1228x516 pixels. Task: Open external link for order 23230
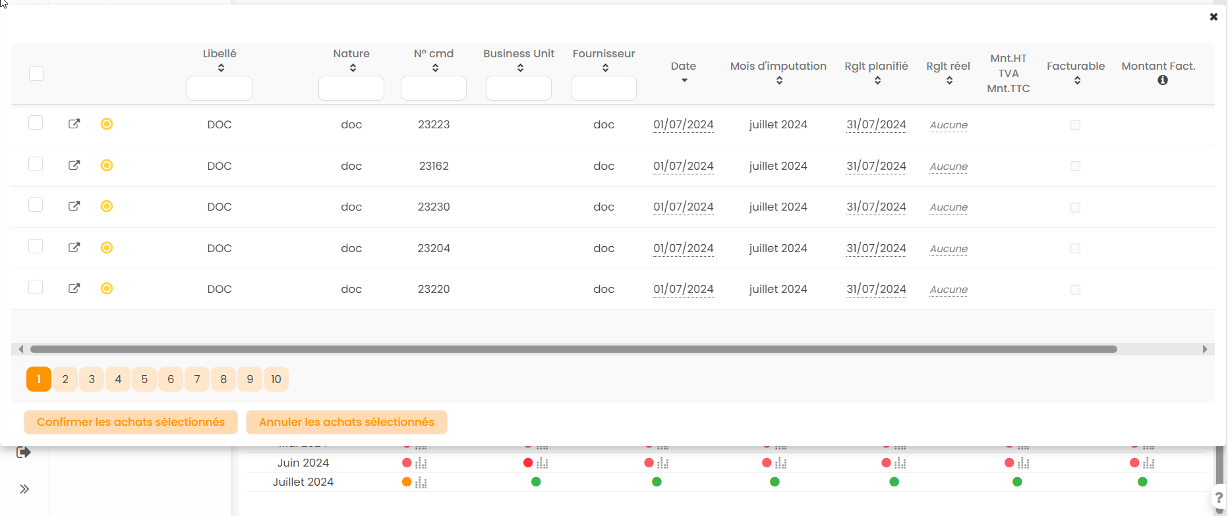coord(74,206)
